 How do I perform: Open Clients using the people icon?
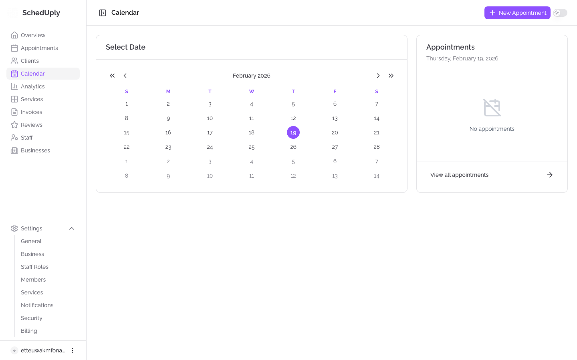(14, 61)
